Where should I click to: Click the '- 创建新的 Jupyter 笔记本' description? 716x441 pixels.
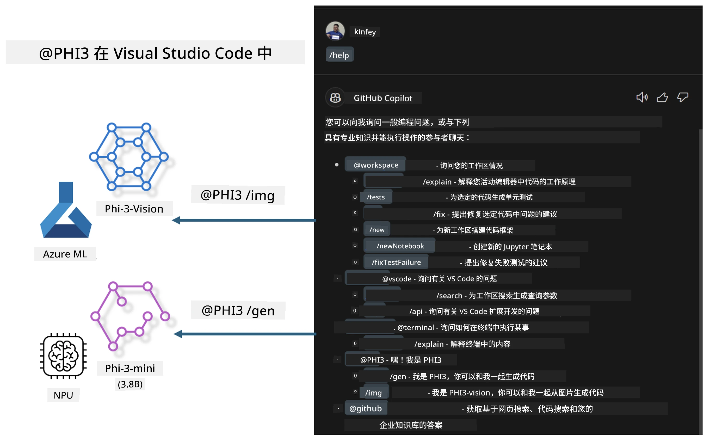point(510,247)
